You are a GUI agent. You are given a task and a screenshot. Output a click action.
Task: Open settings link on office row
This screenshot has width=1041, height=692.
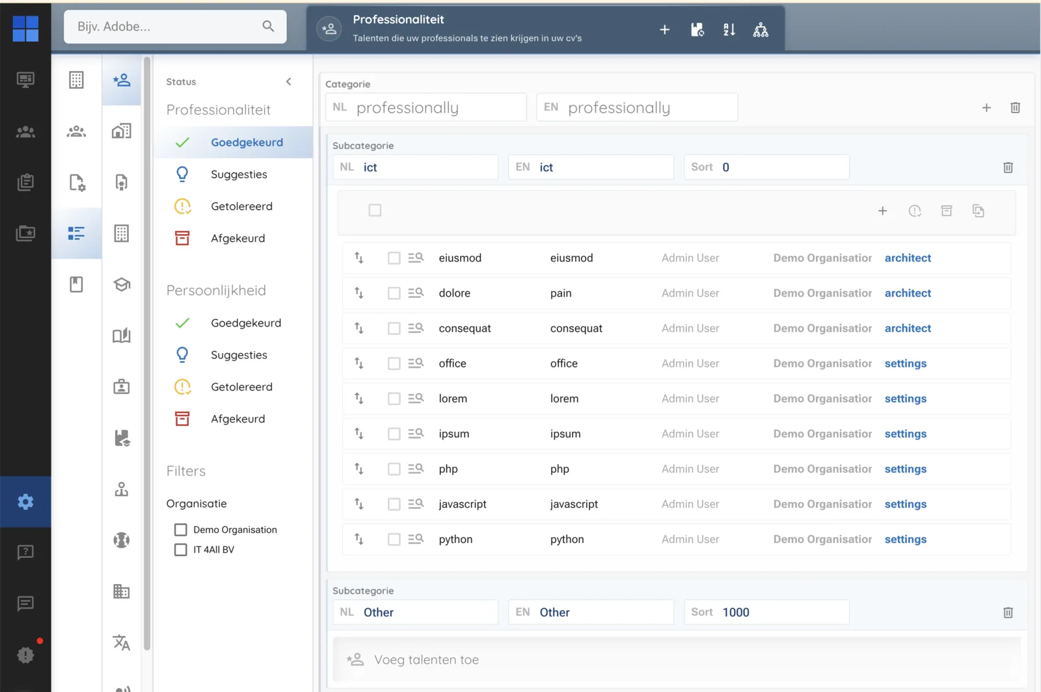(906, 363)
